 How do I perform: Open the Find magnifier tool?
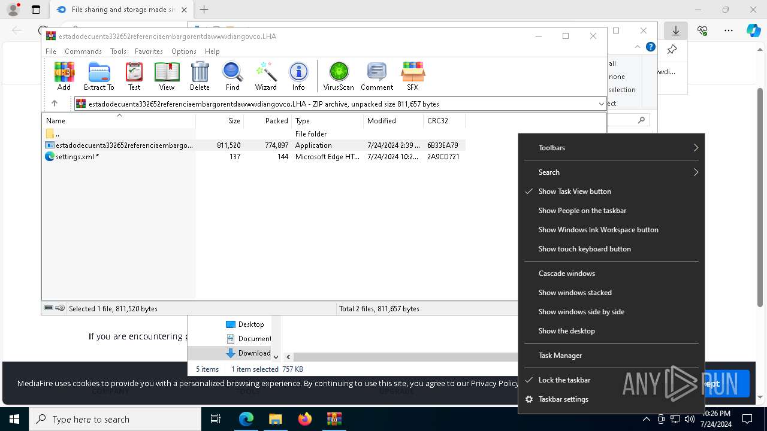point(232,76)
